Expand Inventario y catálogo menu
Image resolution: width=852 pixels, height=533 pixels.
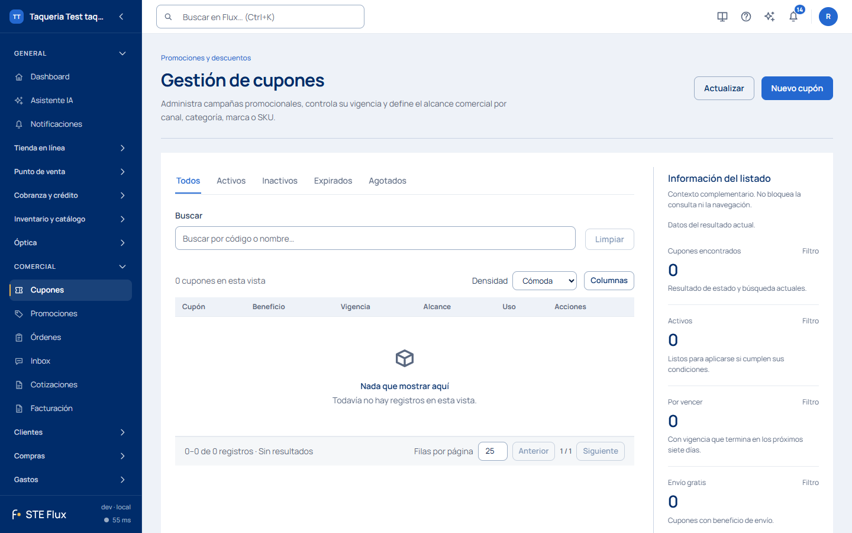[70, 219]
